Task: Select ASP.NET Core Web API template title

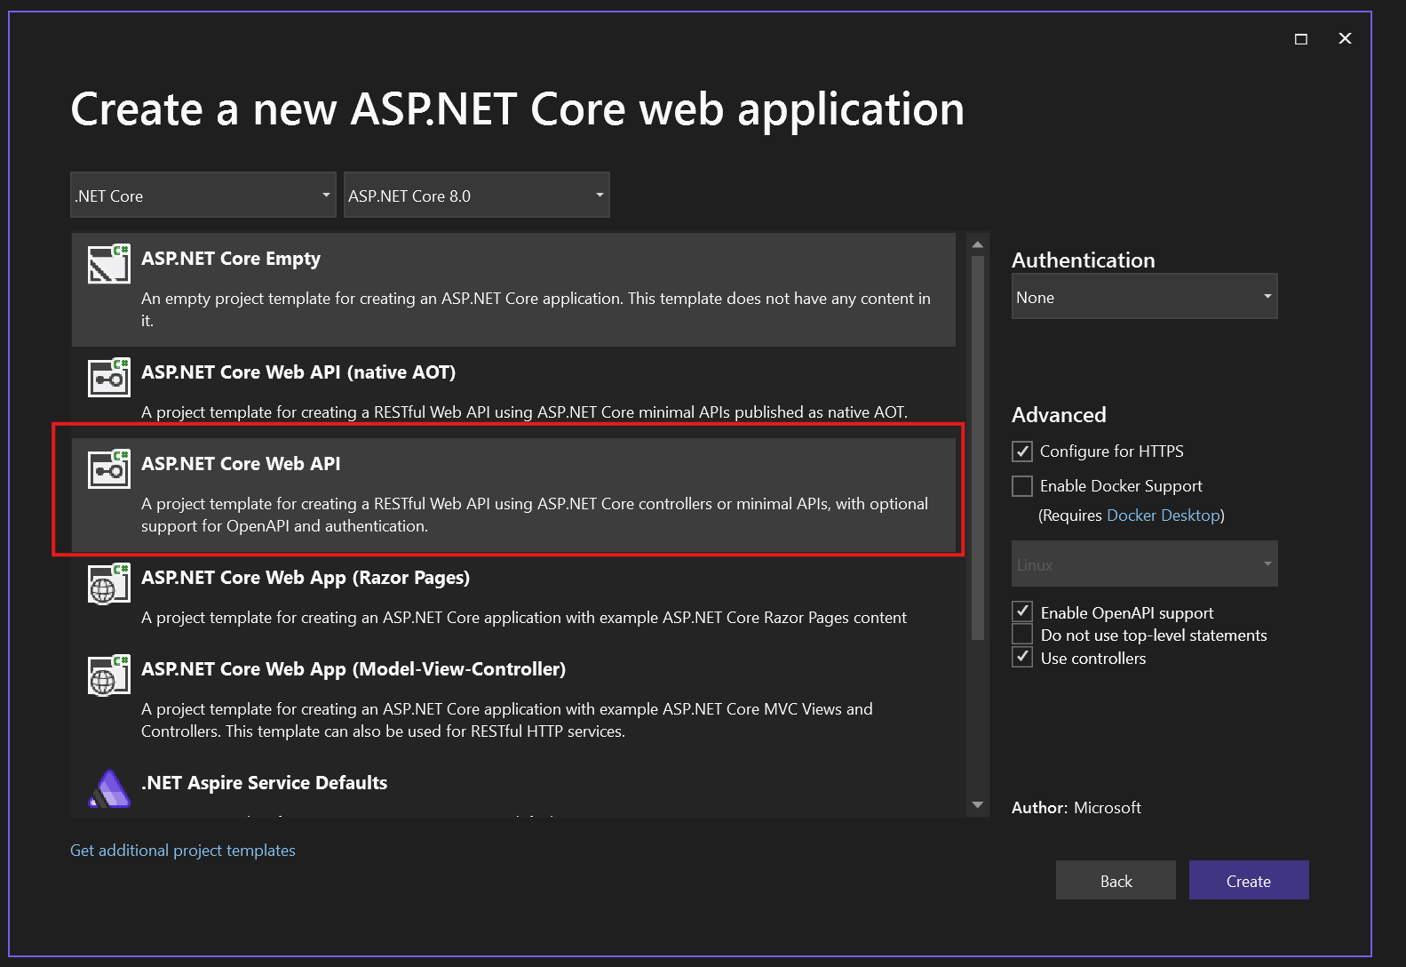Action: point(241,464)
